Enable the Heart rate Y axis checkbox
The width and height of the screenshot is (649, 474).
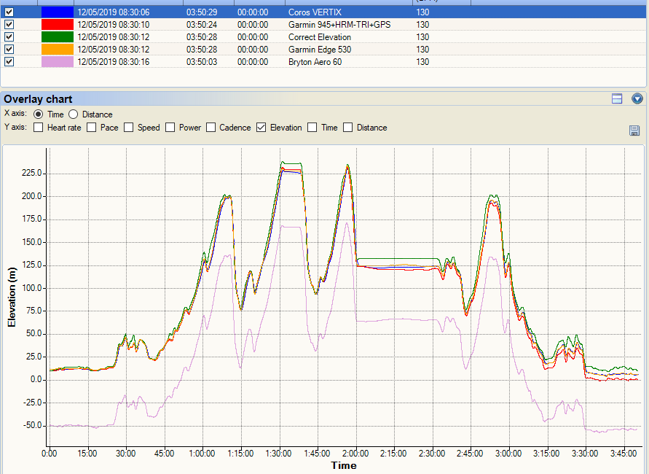click(38, 128)
